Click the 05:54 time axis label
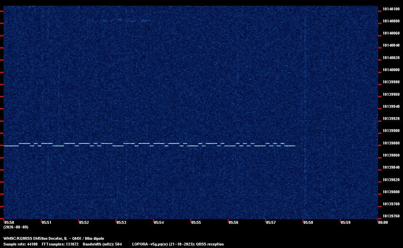 point(159,222)
